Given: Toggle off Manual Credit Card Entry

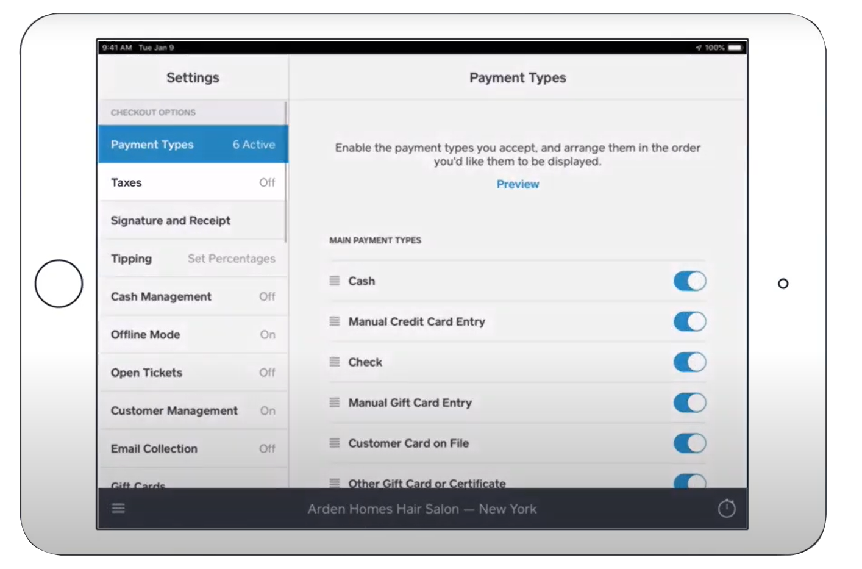Looking at the screenshot, I should [x=689, y=321].
